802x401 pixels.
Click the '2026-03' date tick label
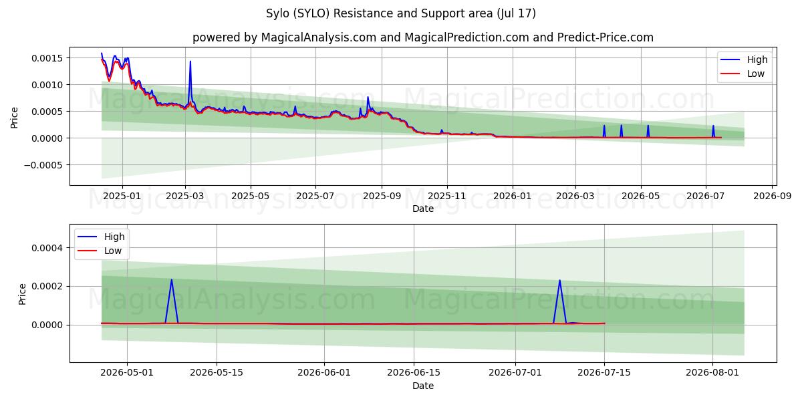pyautogui.click(x=575, y=196)
